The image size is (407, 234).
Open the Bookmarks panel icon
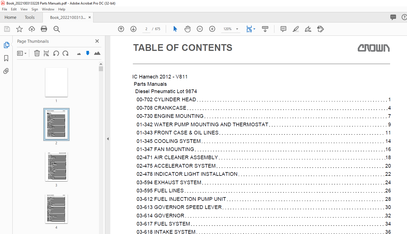pos(6,58)
